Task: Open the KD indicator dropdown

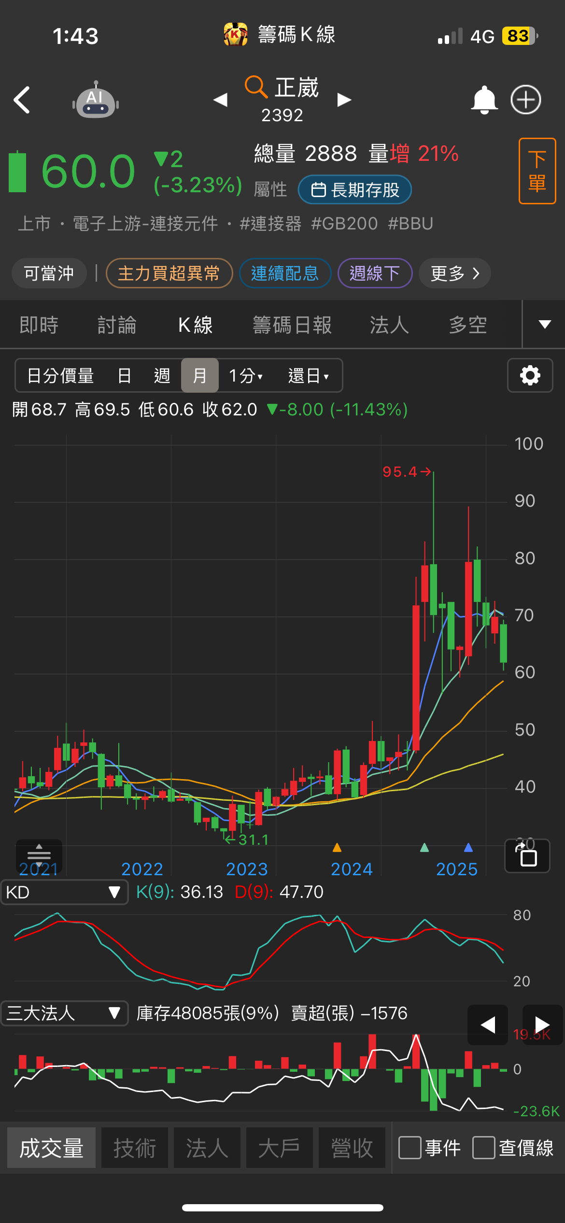Action: 64,892
